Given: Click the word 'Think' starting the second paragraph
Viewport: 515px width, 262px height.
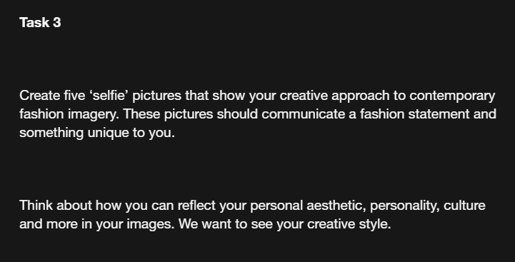Looking at the screenshot, I should tap(36, 205).
